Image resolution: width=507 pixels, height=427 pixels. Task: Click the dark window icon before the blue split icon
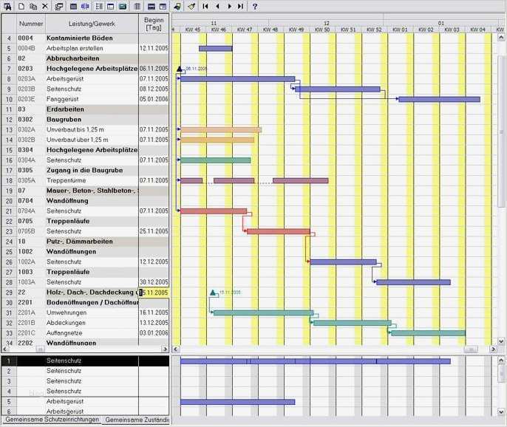(x=74, y=6)
